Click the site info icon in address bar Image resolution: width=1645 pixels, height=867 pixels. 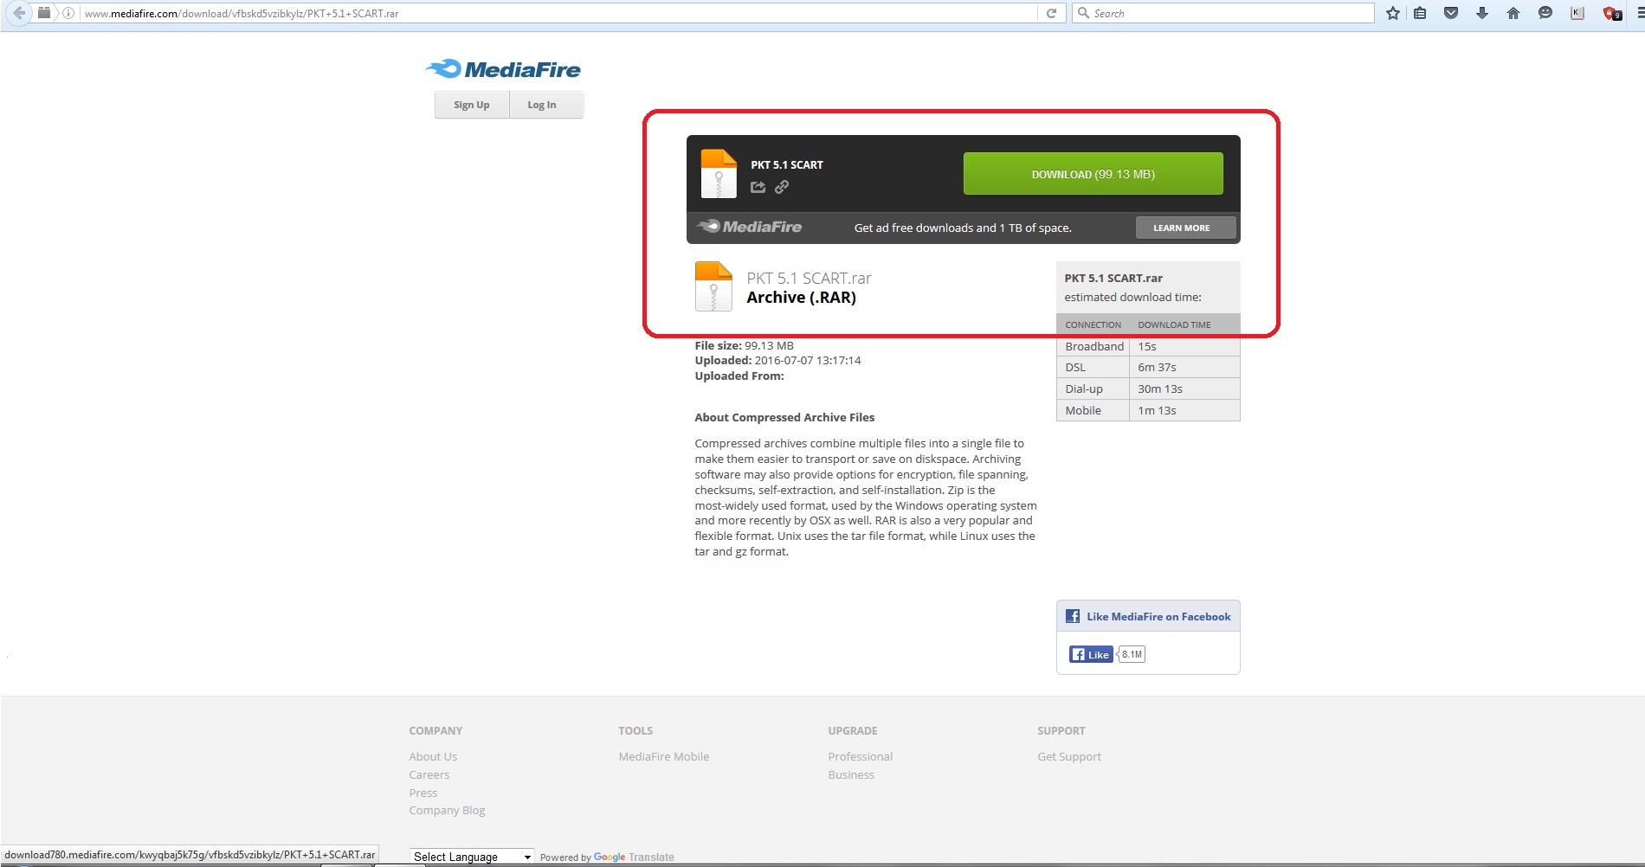click(x=68, y=13)
